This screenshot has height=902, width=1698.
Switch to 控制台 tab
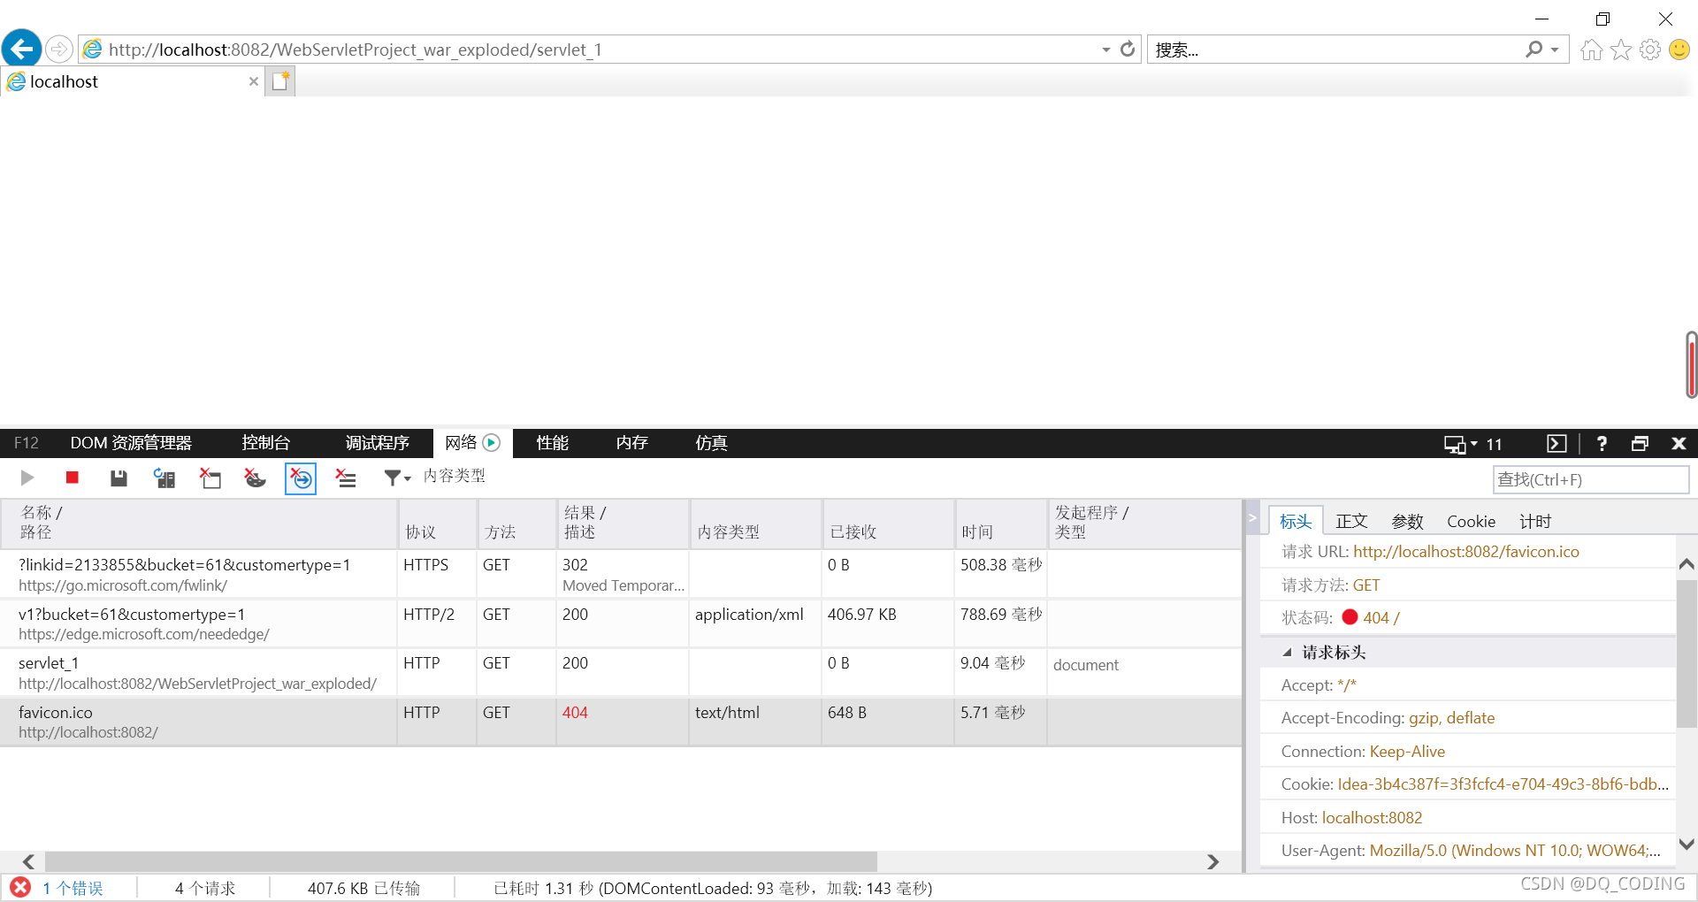(x=266, y=443)
